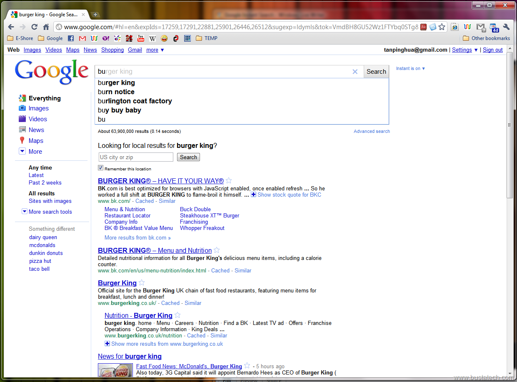The width and height of the screenshot is (517, 382).
Task: Open the Yahoo bookmark icon
Action: (x=106, y=38)
